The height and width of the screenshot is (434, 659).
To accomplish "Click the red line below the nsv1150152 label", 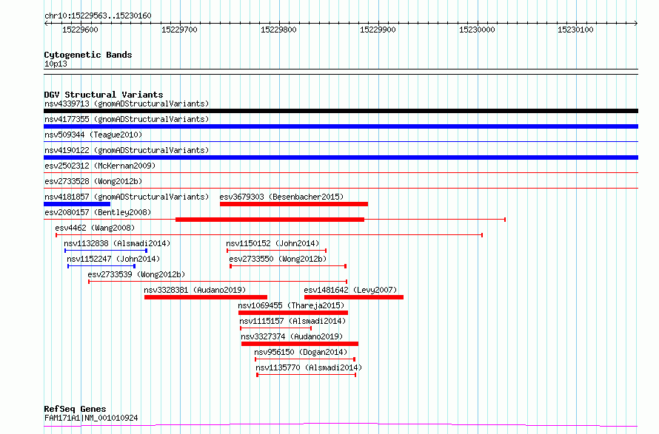I will point(276,251).
